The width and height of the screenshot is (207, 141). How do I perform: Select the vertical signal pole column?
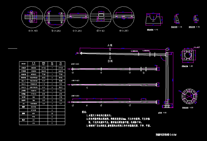click(x=167, y=79)
